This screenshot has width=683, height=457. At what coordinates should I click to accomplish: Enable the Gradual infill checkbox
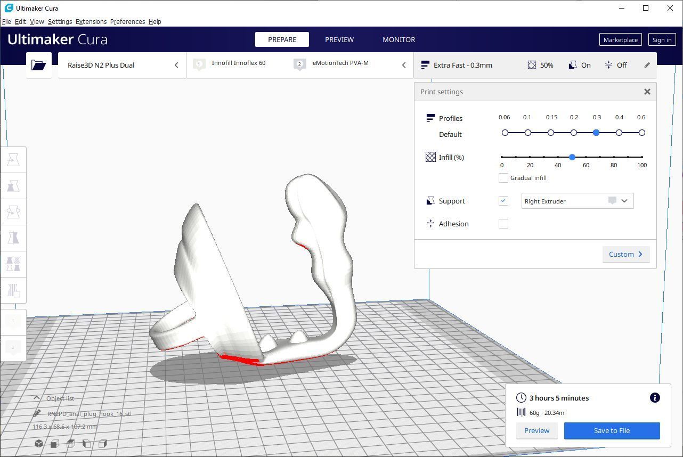pos(503,178)
